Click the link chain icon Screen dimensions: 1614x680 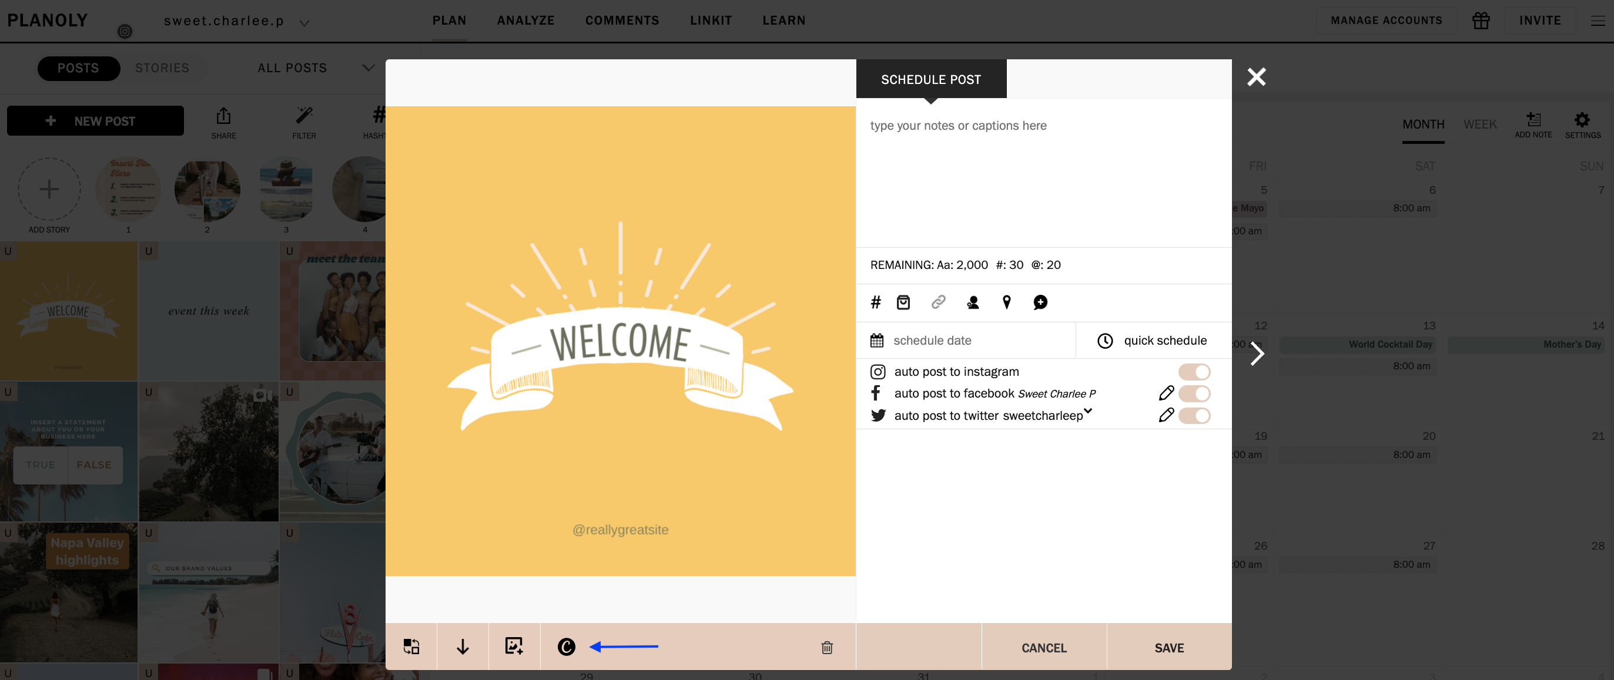click(938, 302)
